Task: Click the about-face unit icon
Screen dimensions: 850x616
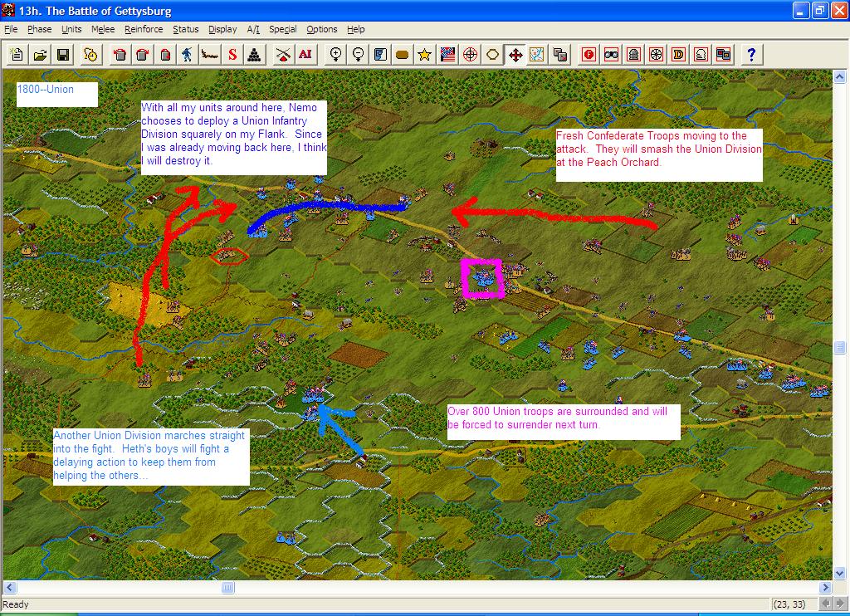Action: [165, 54]
